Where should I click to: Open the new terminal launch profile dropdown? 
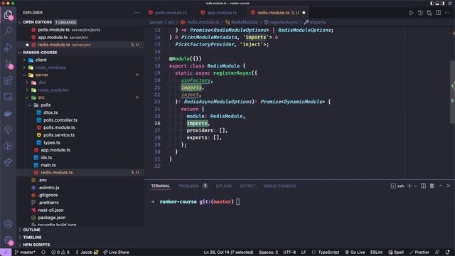[x=415, y=186]
